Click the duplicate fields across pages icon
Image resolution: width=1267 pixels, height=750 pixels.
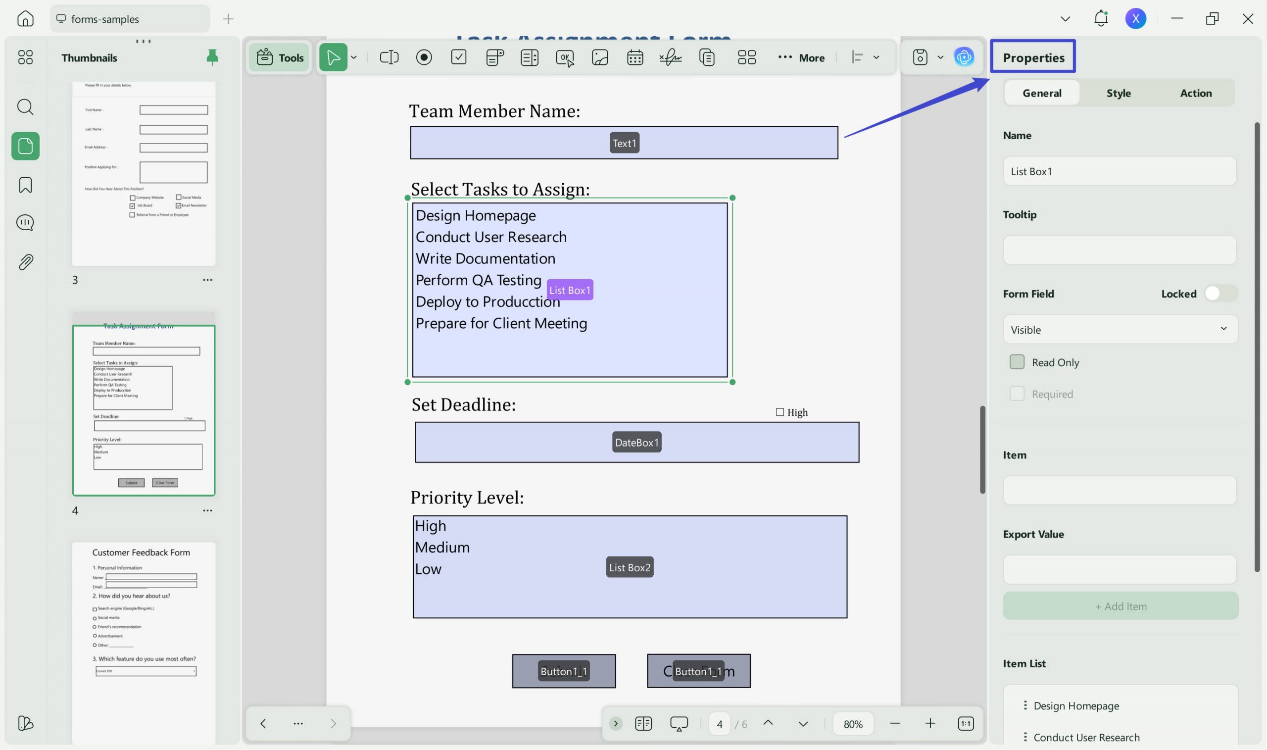point(707,57)
